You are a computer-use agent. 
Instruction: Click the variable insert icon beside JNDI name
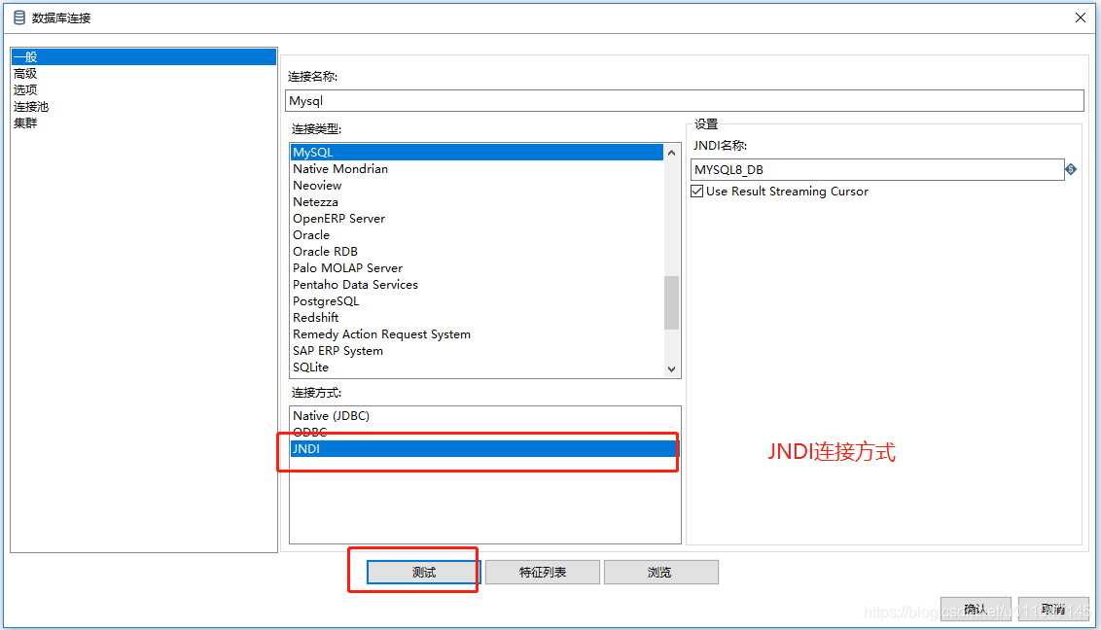click(x=1071, y=169)
